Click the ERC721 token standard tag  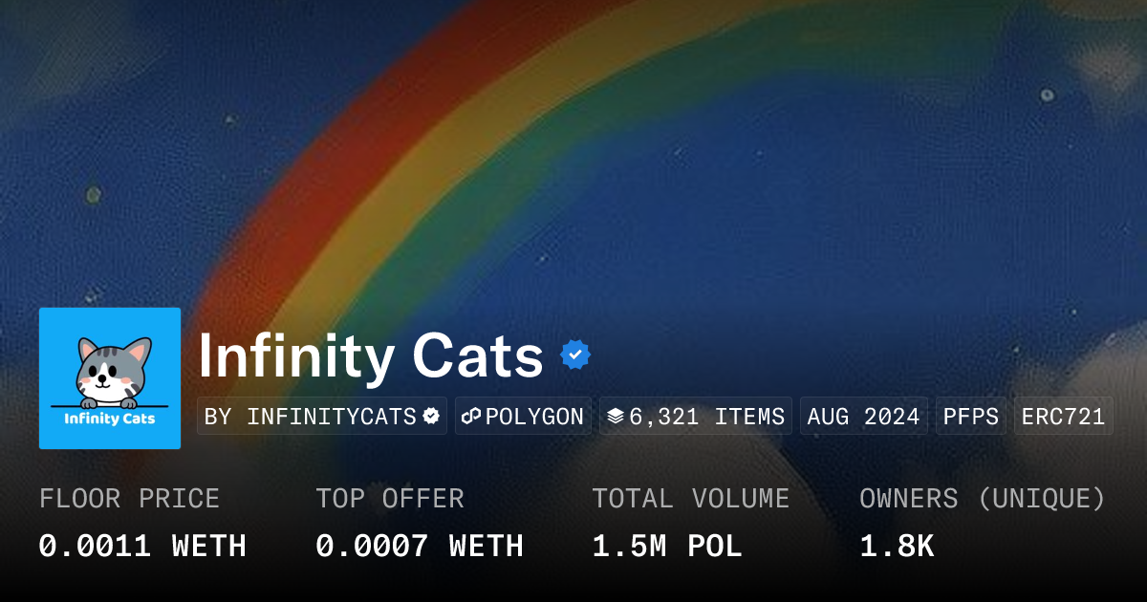coord(1063,417)
